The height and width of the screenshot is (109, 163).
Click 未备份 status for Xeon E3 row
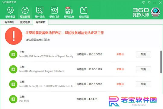point(120,84)
